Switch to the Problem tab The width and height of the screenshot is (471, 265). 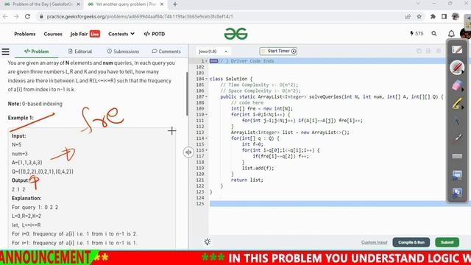(x=36, y=52)
